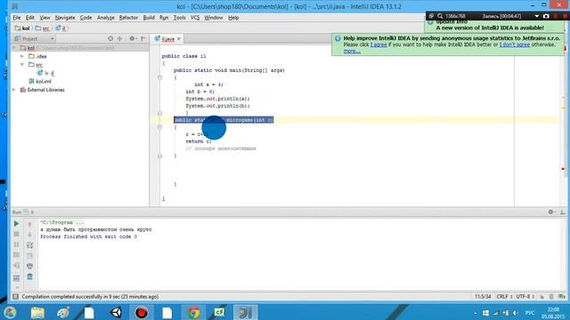Click 'Process finished with exit code 0' text
The height and width of the screenshot is (320, 570).
[x=89, y=236]
